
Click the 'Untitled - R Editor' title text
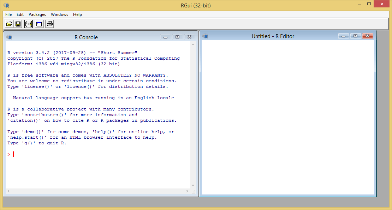click(273, 36)
